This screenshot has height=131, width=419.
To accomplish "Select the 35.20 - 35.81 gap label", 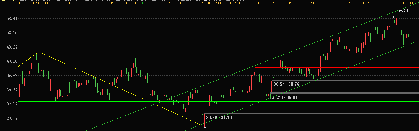I will tap(284, 98).
